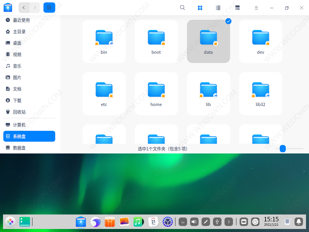Image resolution: width=309 pixels, height=232 pixels.
Task: Open the hamburger main menu
Action: click(x=256, y=8)
